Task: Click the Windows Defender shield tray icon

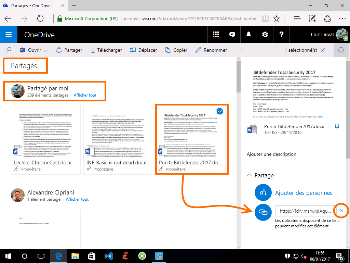Action: click(287, 256)
